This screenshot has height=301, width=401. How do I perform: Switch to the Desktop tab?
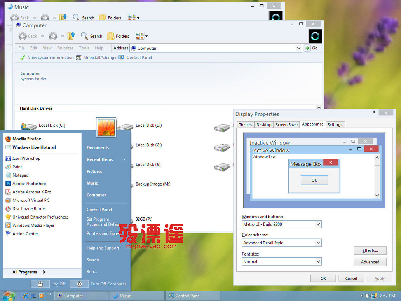pos(264,125)
